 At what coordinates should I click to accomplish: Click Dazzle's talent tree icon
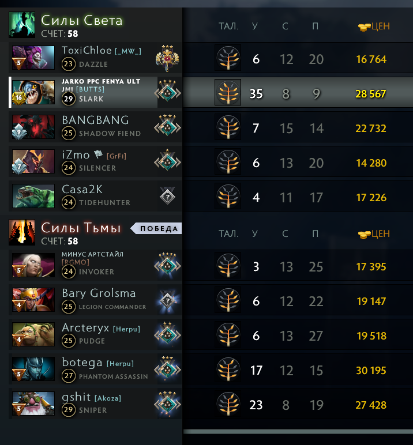point(228,58)
